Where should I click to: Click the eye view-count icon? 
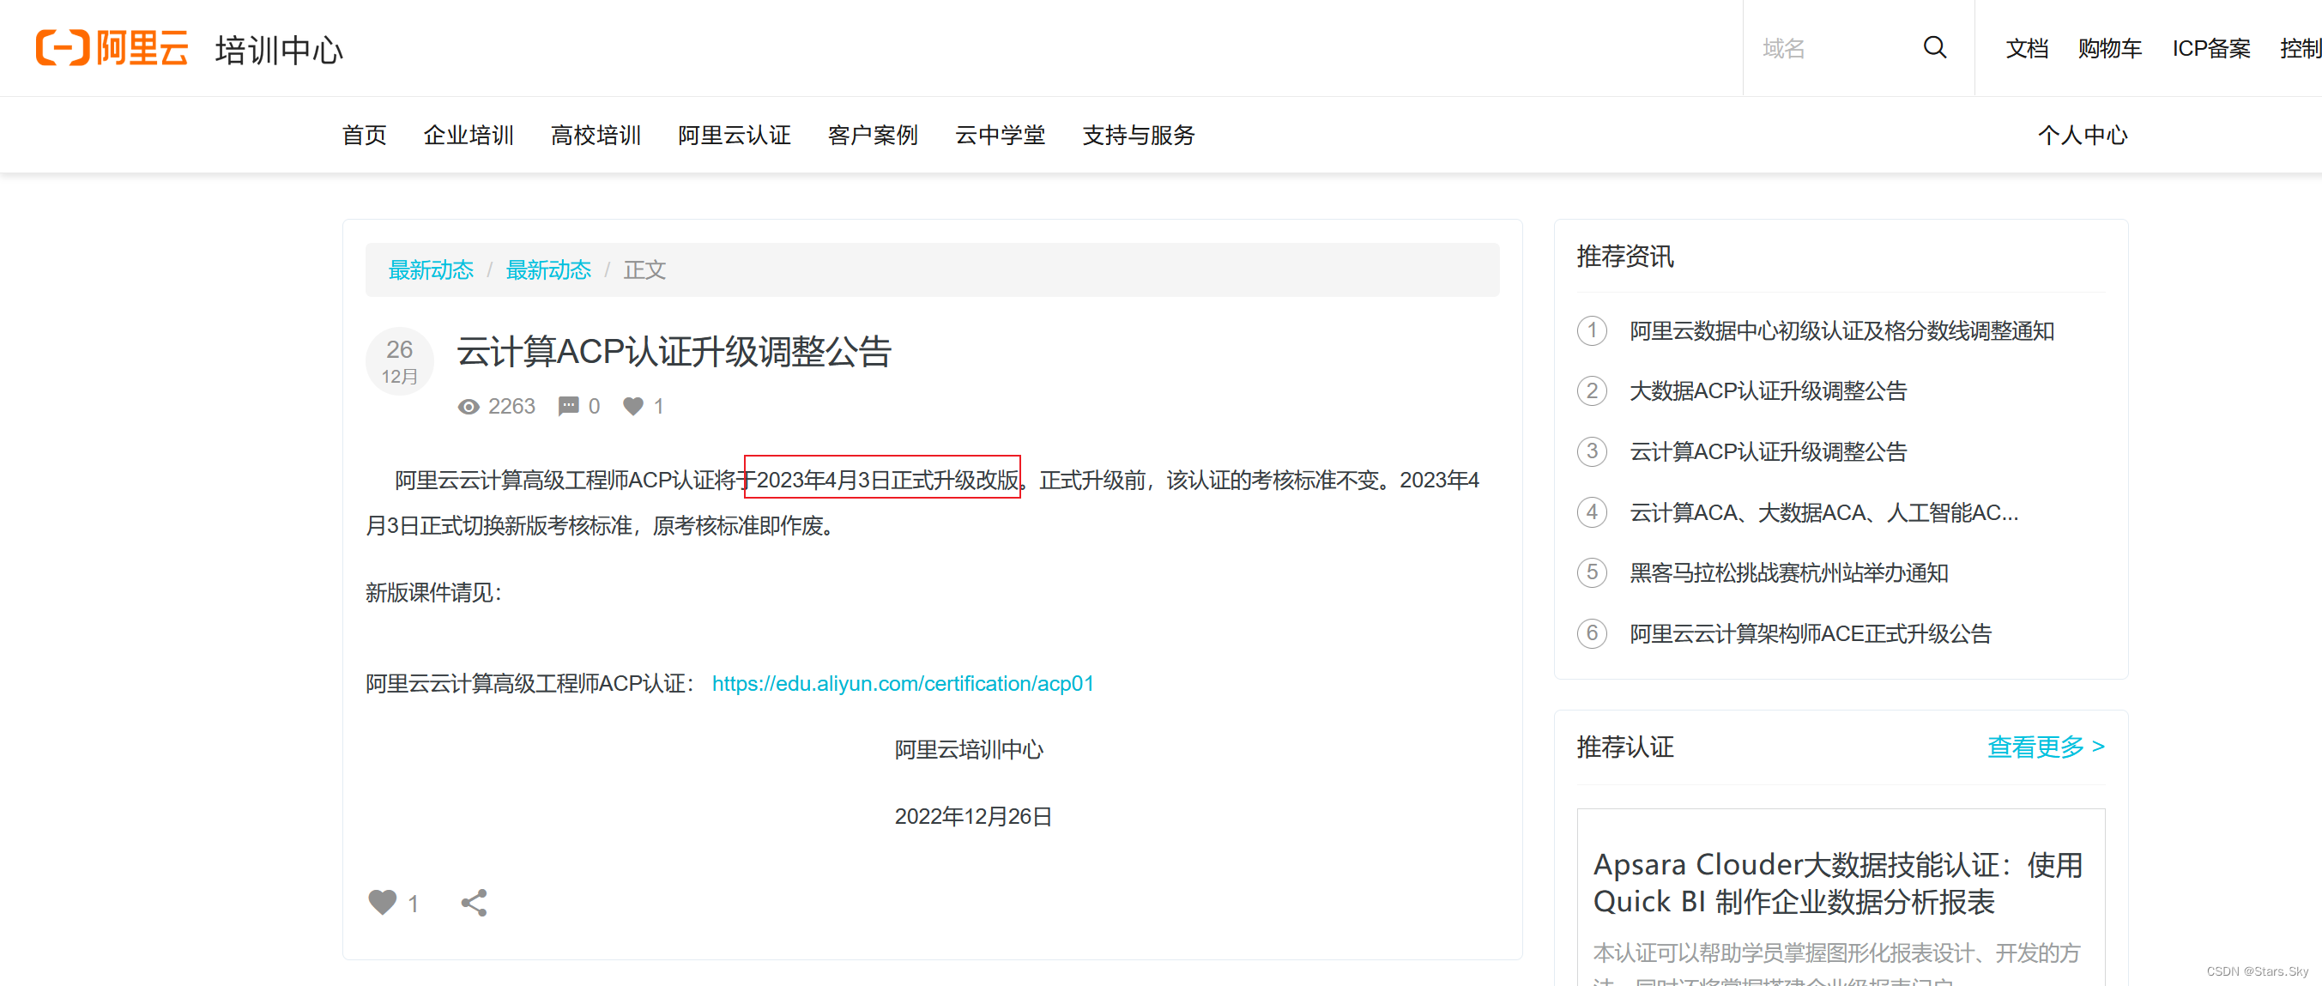(468, 407)
